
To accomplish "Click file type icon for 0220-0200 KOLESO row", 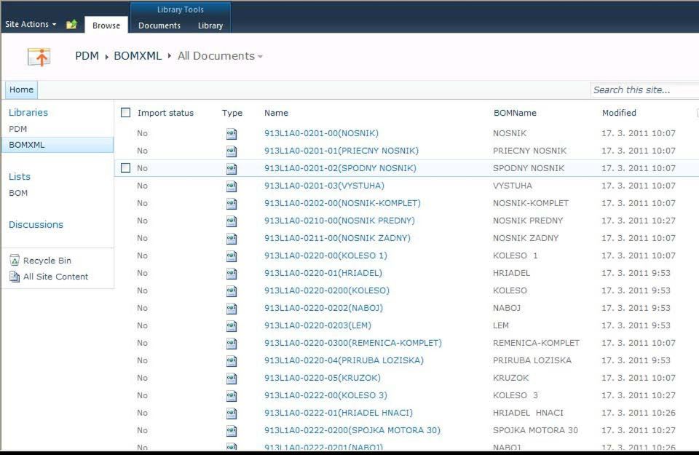I will coord(232,291).
